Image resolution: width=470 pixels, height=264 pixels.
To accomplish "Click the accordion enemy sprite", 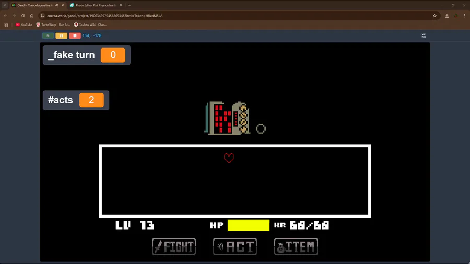I will [227, 118].
